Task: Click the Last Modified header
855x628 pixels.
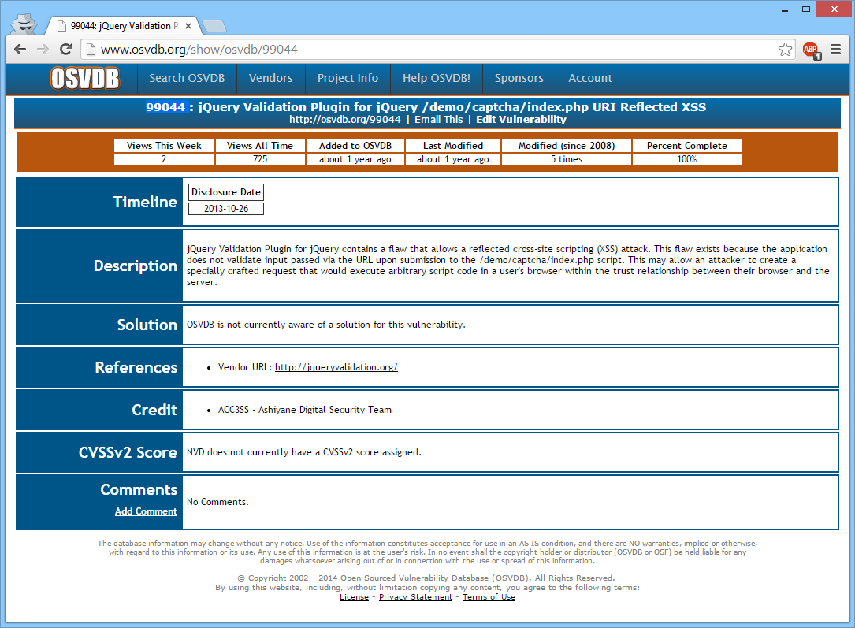Action: [453, 146]
